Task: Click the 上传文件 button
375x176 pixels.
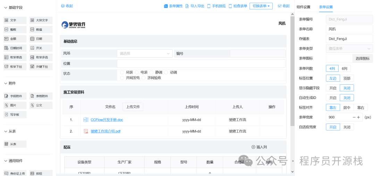Action: point(133,107)
